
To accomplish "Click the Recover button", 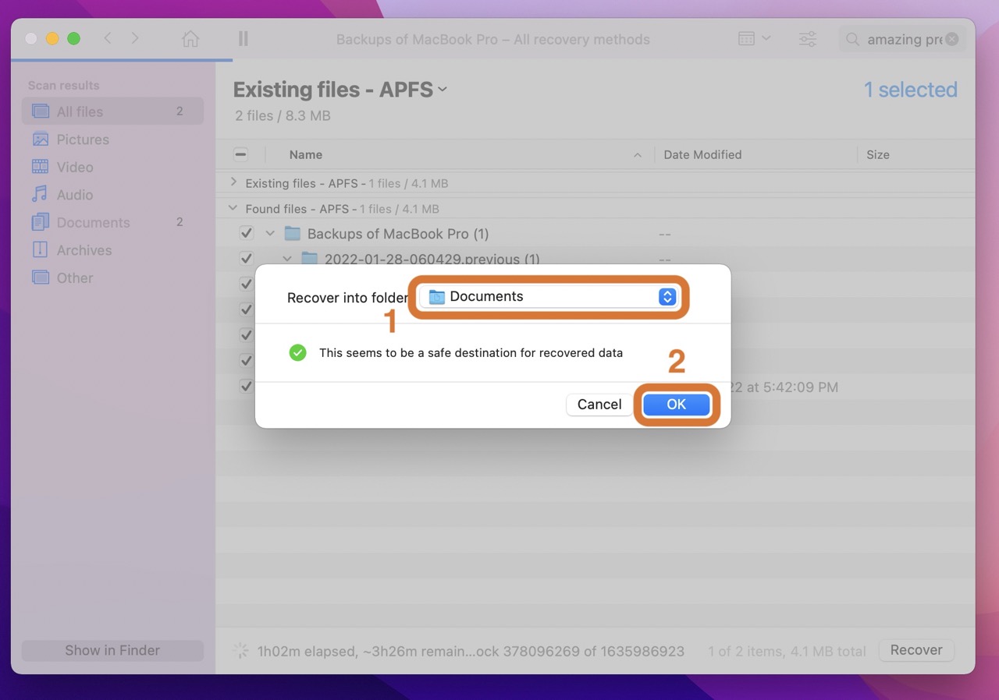I will pyautogui.click(x=916, y=649).
